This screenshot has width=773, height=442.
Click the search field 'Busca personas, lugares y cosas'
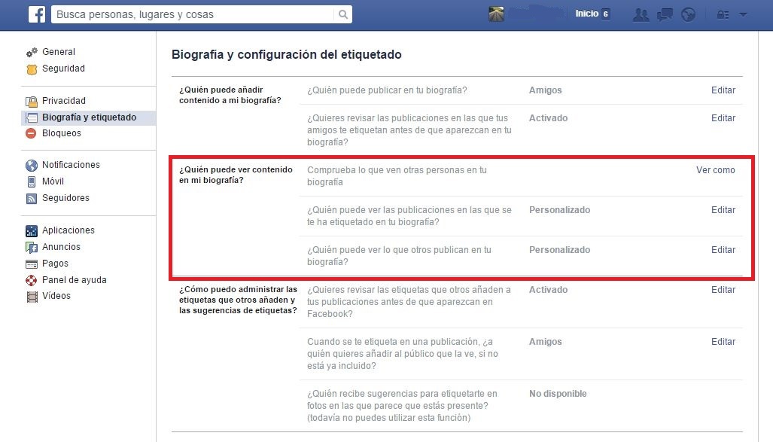194,14
